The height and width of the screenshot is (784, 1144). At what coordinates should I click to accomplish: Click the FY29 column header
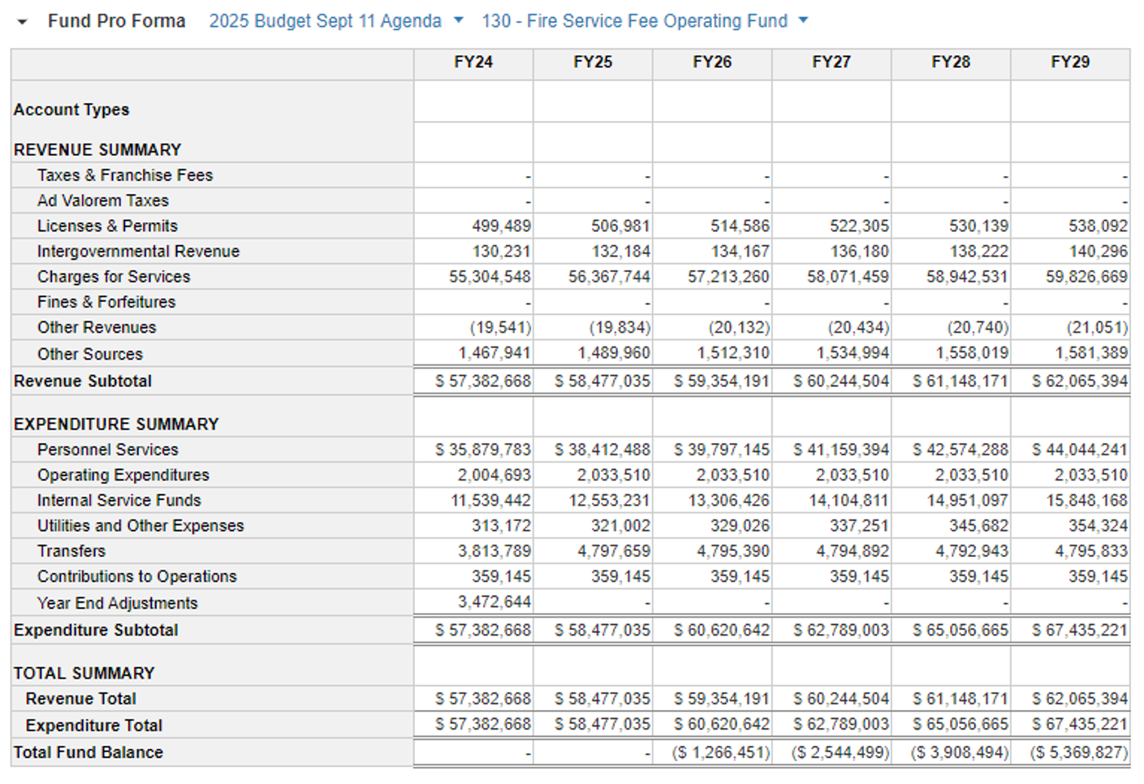1070,62
